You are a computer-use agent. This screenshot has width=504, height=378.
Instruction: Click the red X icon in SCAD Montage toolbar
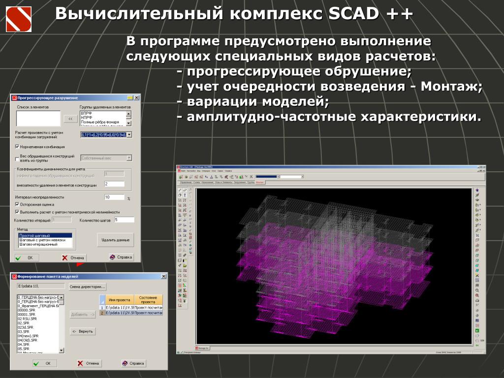(x=252, y=177)
